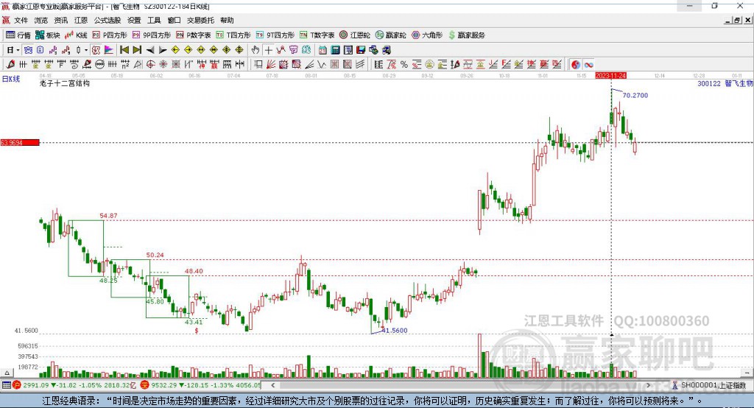
Task: Click the n² square tool icon
Action: [x=125, y=65]
